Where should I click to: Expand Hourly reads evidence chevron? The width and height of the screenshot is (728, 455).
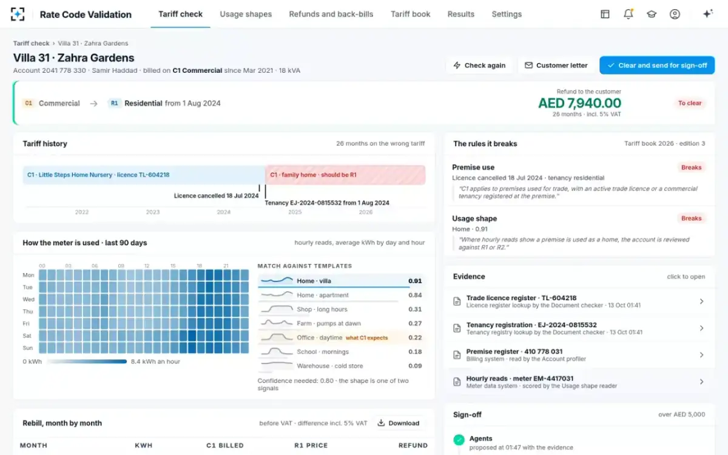(701, 382)
